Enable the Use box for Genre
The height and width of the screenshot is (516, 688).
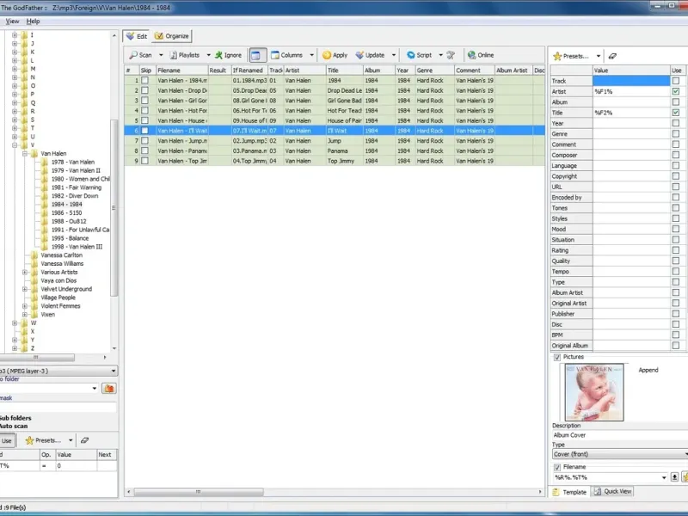pyautogui.click(x=676, y=133)
